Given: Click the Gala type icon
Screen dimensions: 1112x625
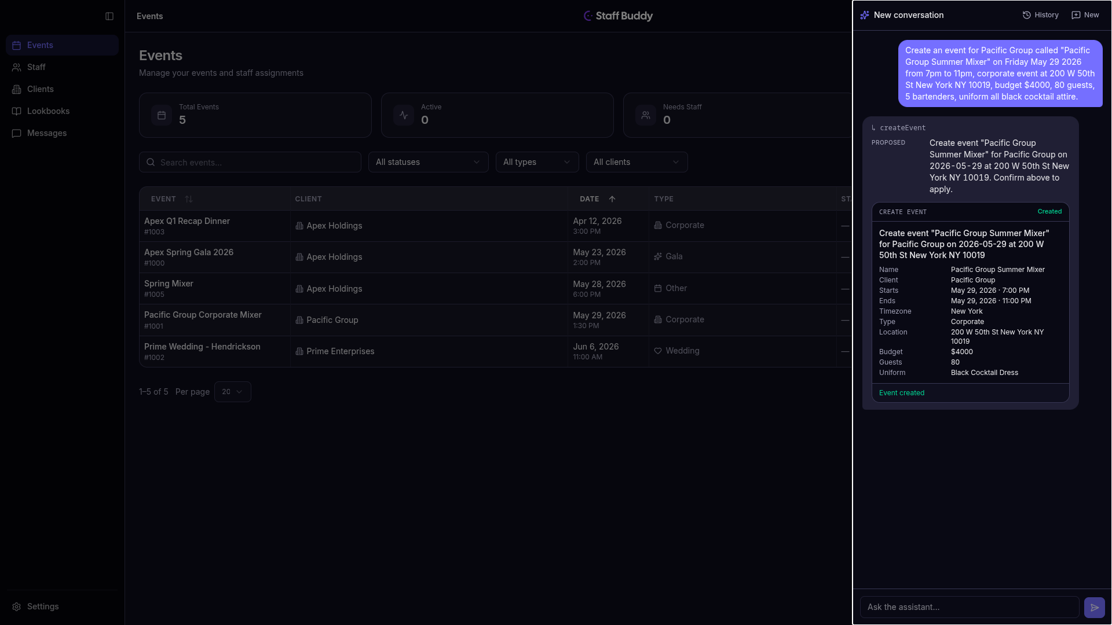Looking at the screenshot, I should tap(658, 256).
